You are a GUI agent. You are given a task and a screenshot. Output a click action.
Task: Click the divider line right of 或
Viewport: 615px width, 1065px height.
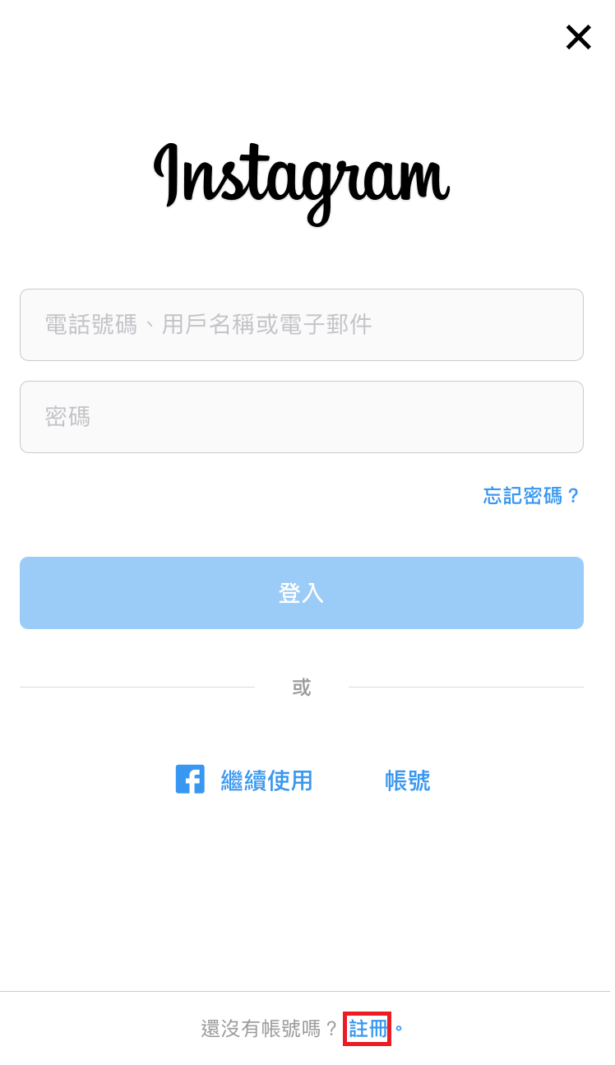465,688
